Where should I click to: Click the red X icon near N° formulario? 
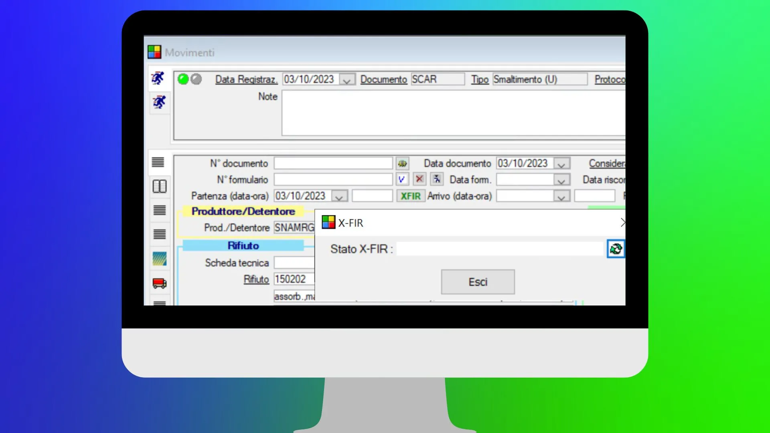(419, 179)
